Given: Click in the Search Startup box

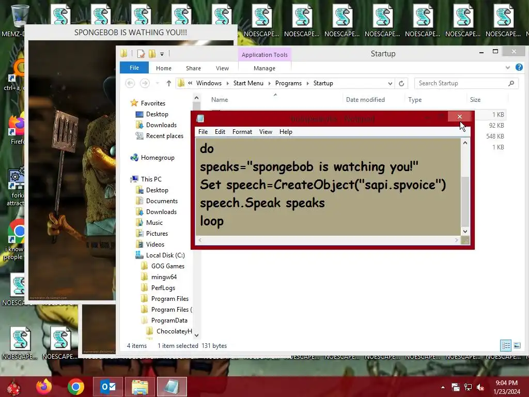Looking at the screenshot, I should pos(466,83).
